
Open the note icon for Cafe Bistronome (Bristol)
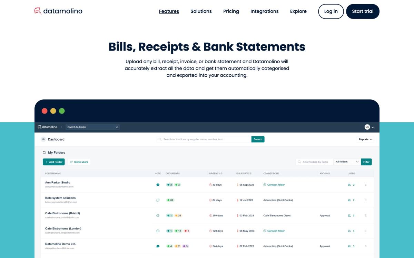point(158,216)
